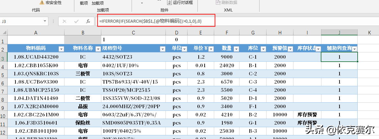Click spec cell TSSOP20/MCP2515

[x=134, y=90]
